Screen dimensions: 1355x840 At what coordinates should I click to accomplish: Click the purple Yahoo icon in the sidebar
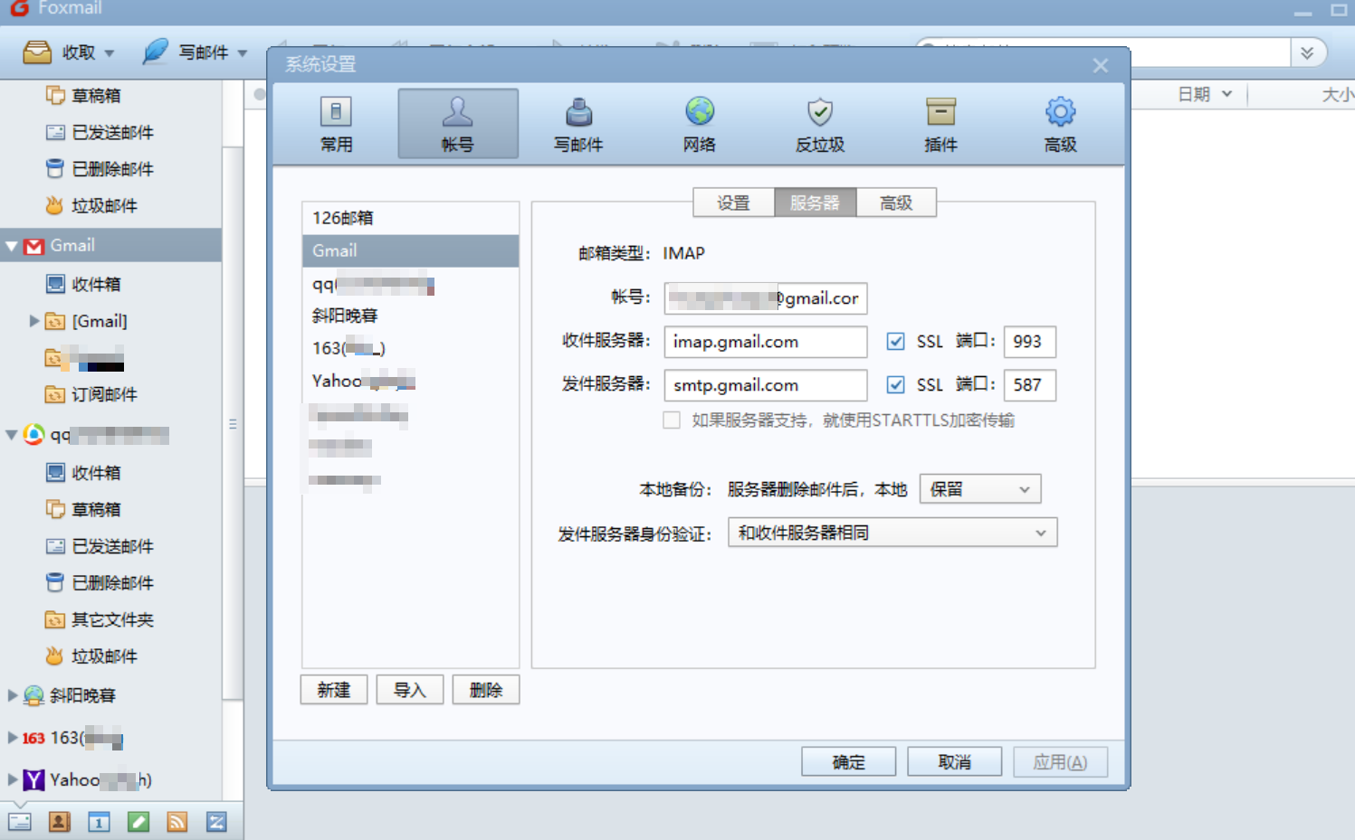(x=33, y=779)
